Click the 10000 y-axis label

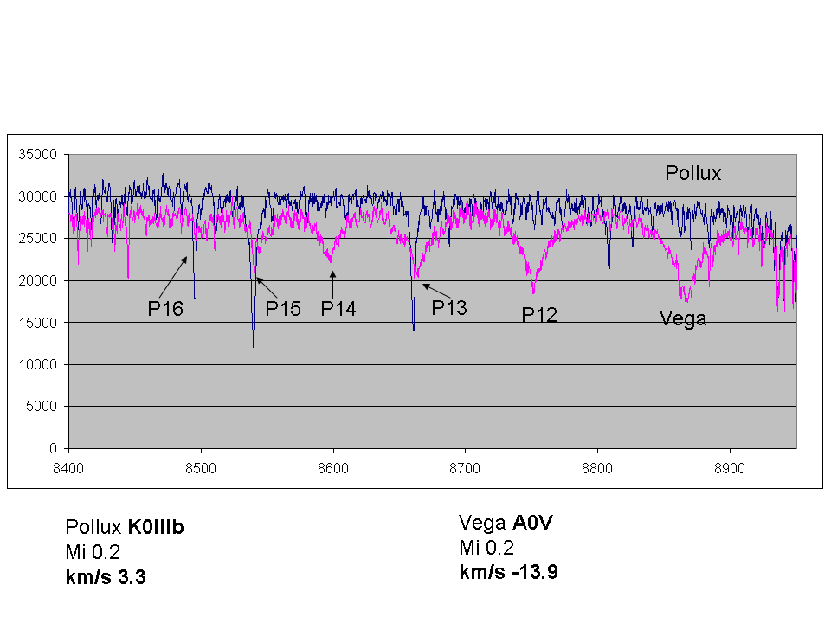(37, 364)
